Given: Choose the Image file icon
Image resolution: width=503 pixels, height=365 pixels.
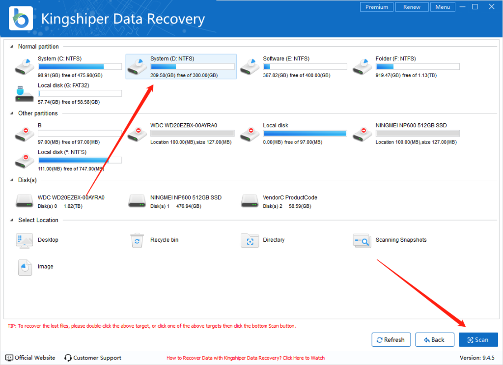Looking at the screenshot, I should point(25,268).
